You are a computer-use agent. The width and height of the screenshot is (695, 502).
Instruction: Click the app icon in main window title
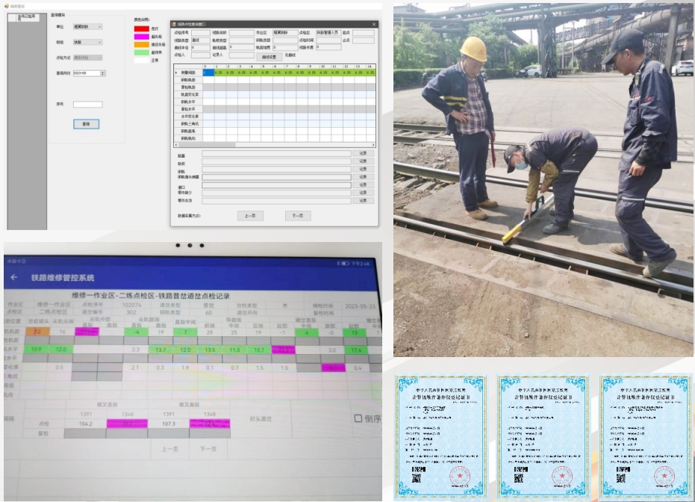pos(7,6)
